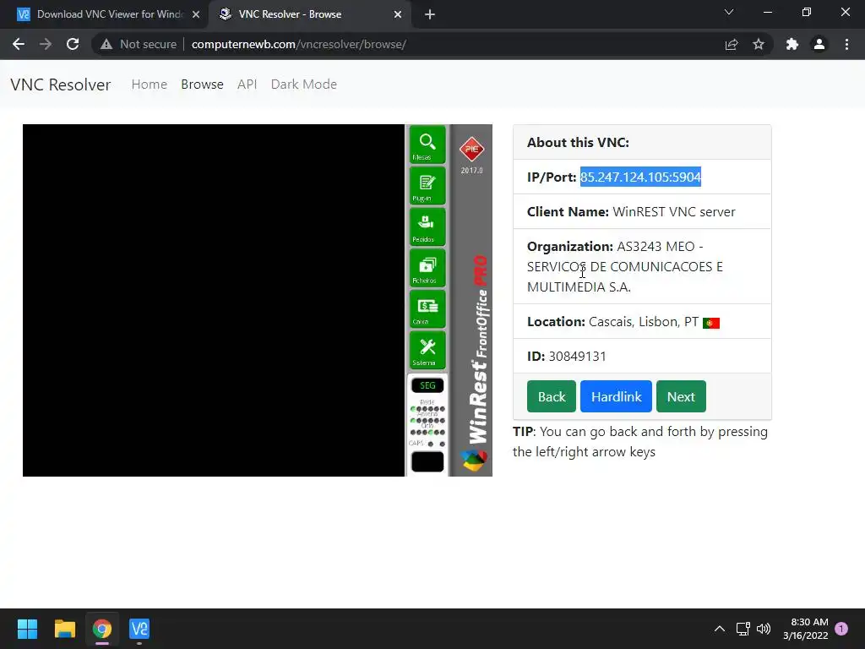The height and width of the screenshot is (649, 865).
Task: Click the Mesas magnifier icon in VNC preview
Action: pos(427,145)
